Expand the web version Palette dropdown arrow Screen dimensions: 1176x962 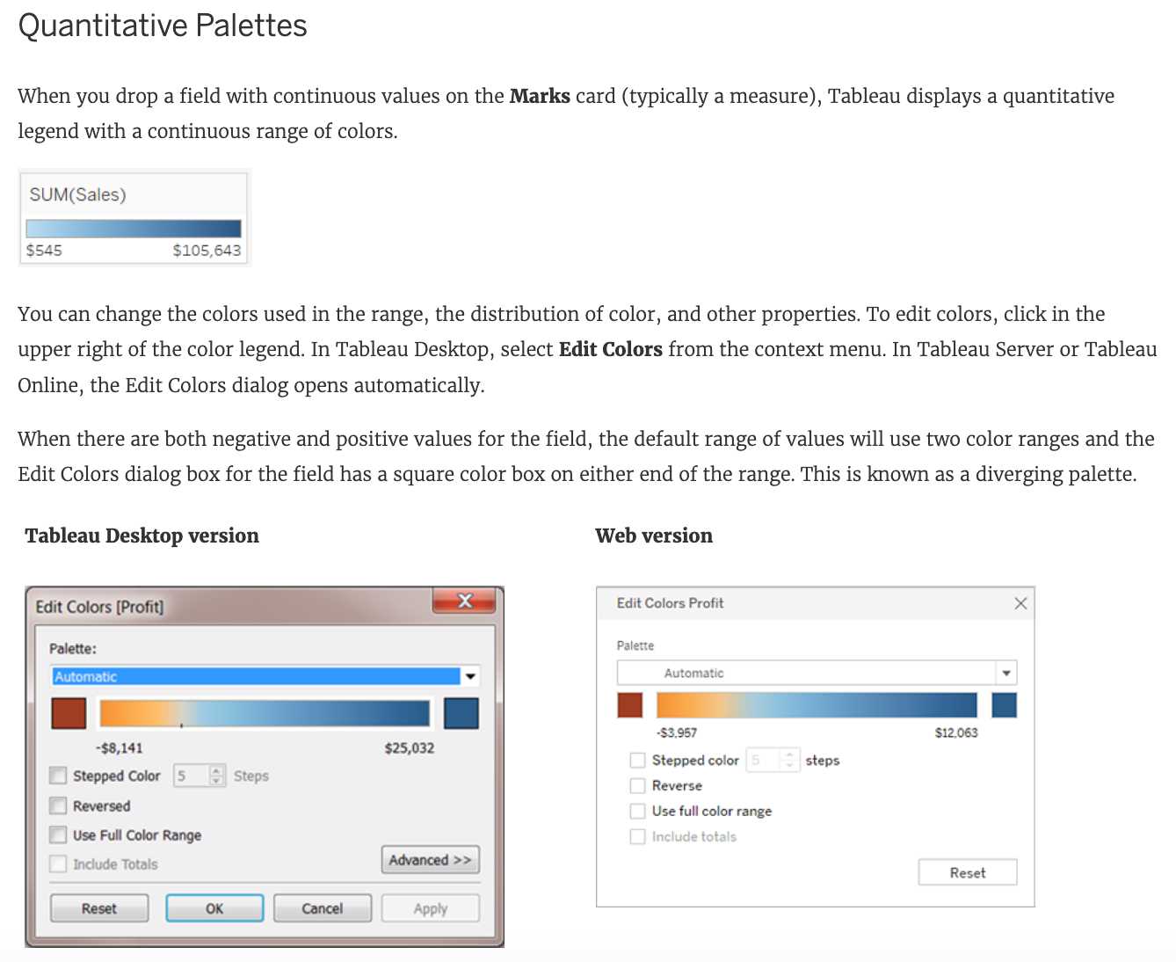point(1006,674)
